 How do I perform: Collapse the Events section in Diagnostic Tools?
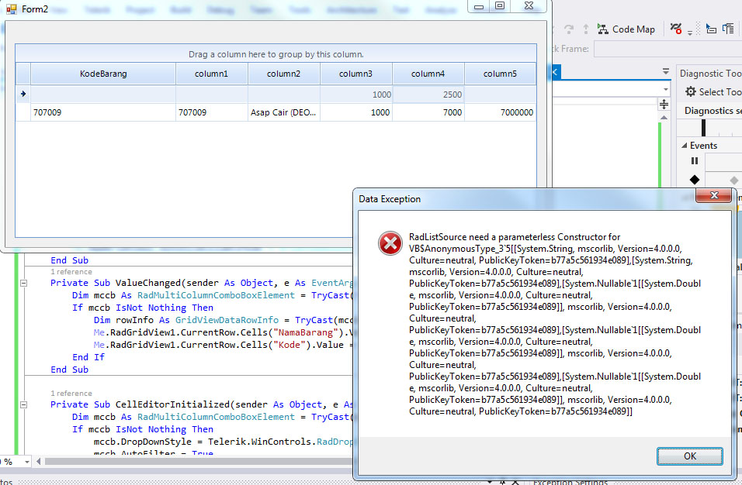click(684, 146)
